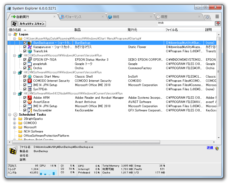The image size is (229, 184).
Task: Open the 詳細 details link
Action: 210,148
